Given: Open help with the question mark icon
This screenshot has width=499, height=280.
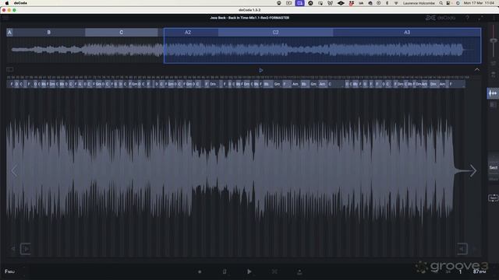Looking at the screenshot, I should 467,18.
